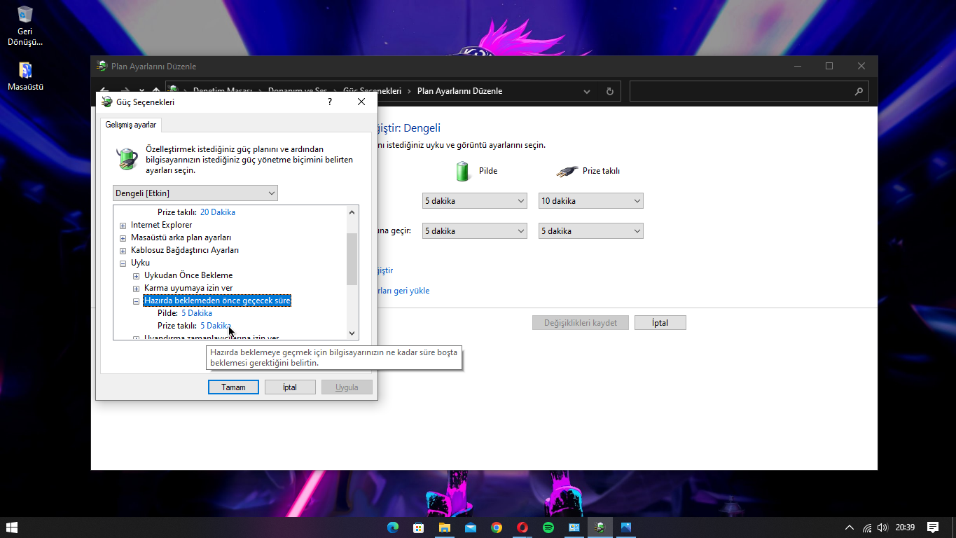
Task: Select Karma uyumaya izin ver label
Action: coord(188,288)
